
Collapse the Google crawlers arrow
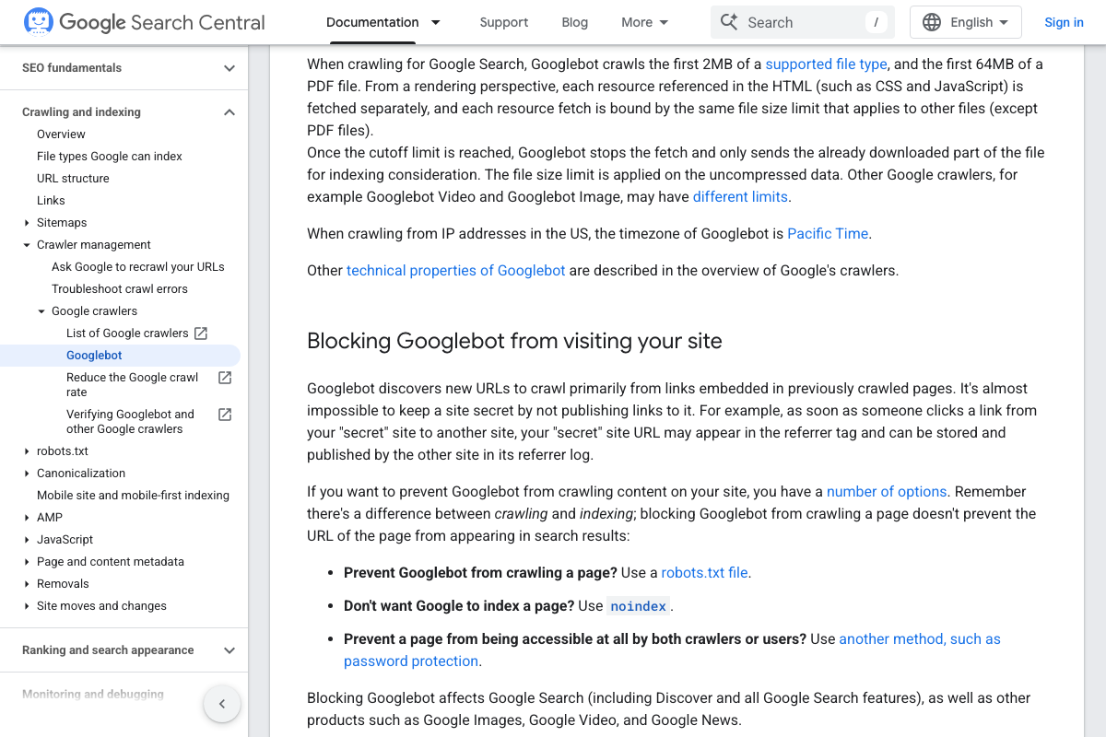tap(41, 311)
